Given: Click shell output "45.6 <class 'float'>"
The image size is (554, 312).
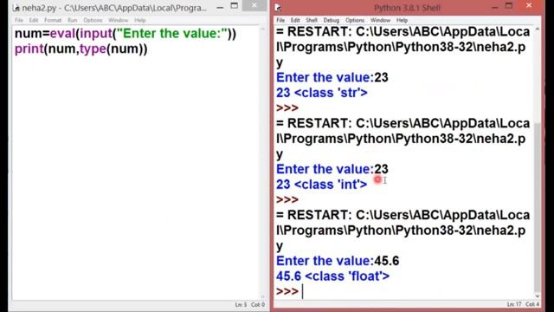Looking at the screenshot, I should coord(332,276).
